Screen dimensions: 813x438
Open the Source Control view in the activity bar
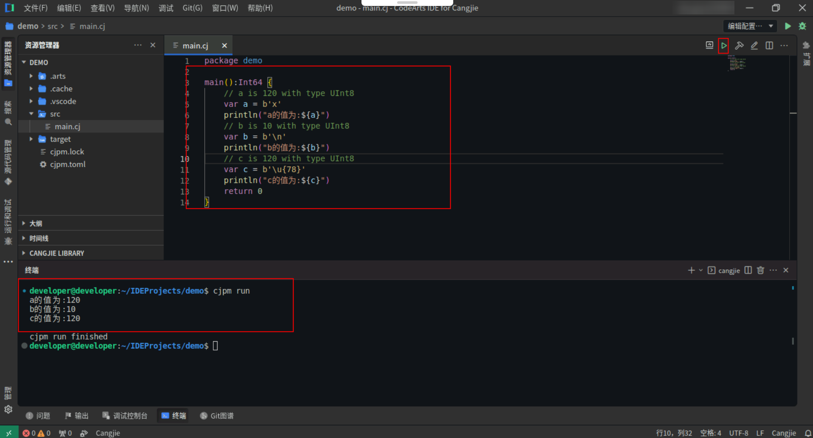click(x=8, y=163)
